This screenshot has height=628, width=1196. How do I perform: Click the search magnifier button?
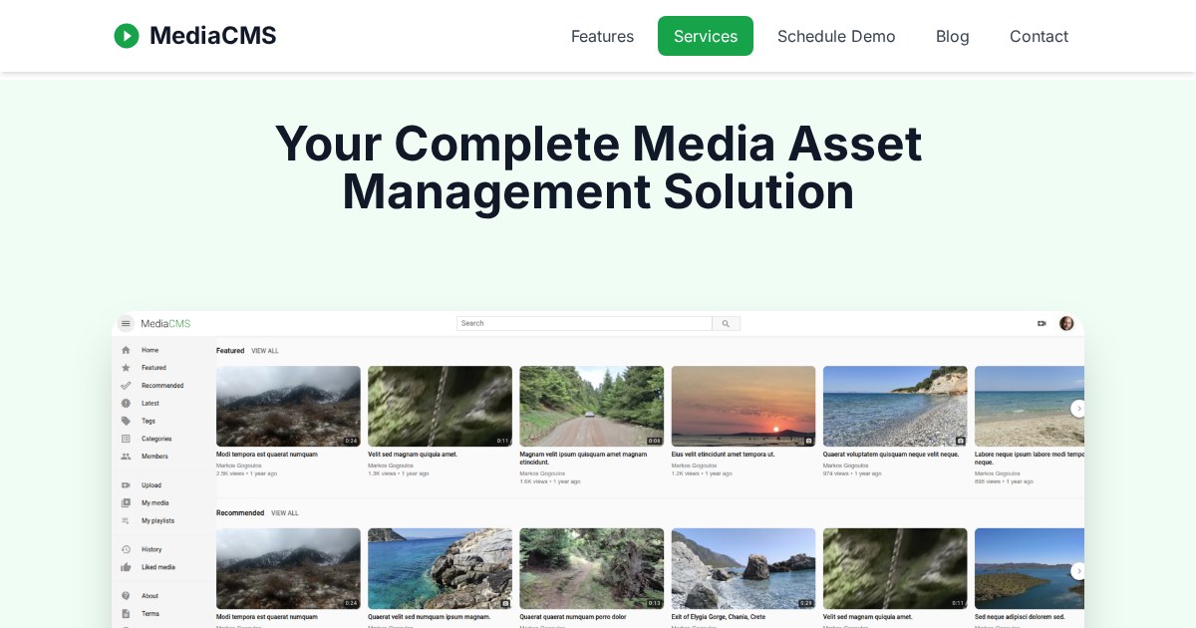coord(726,324)
